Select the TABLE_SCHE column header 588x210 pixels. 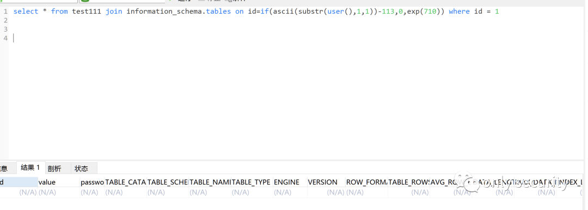coord(168,182)
